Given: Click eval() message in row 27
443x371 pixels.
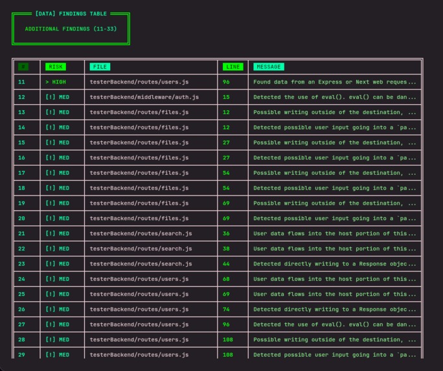Looking at the screenshot, I should pos(334,324).
